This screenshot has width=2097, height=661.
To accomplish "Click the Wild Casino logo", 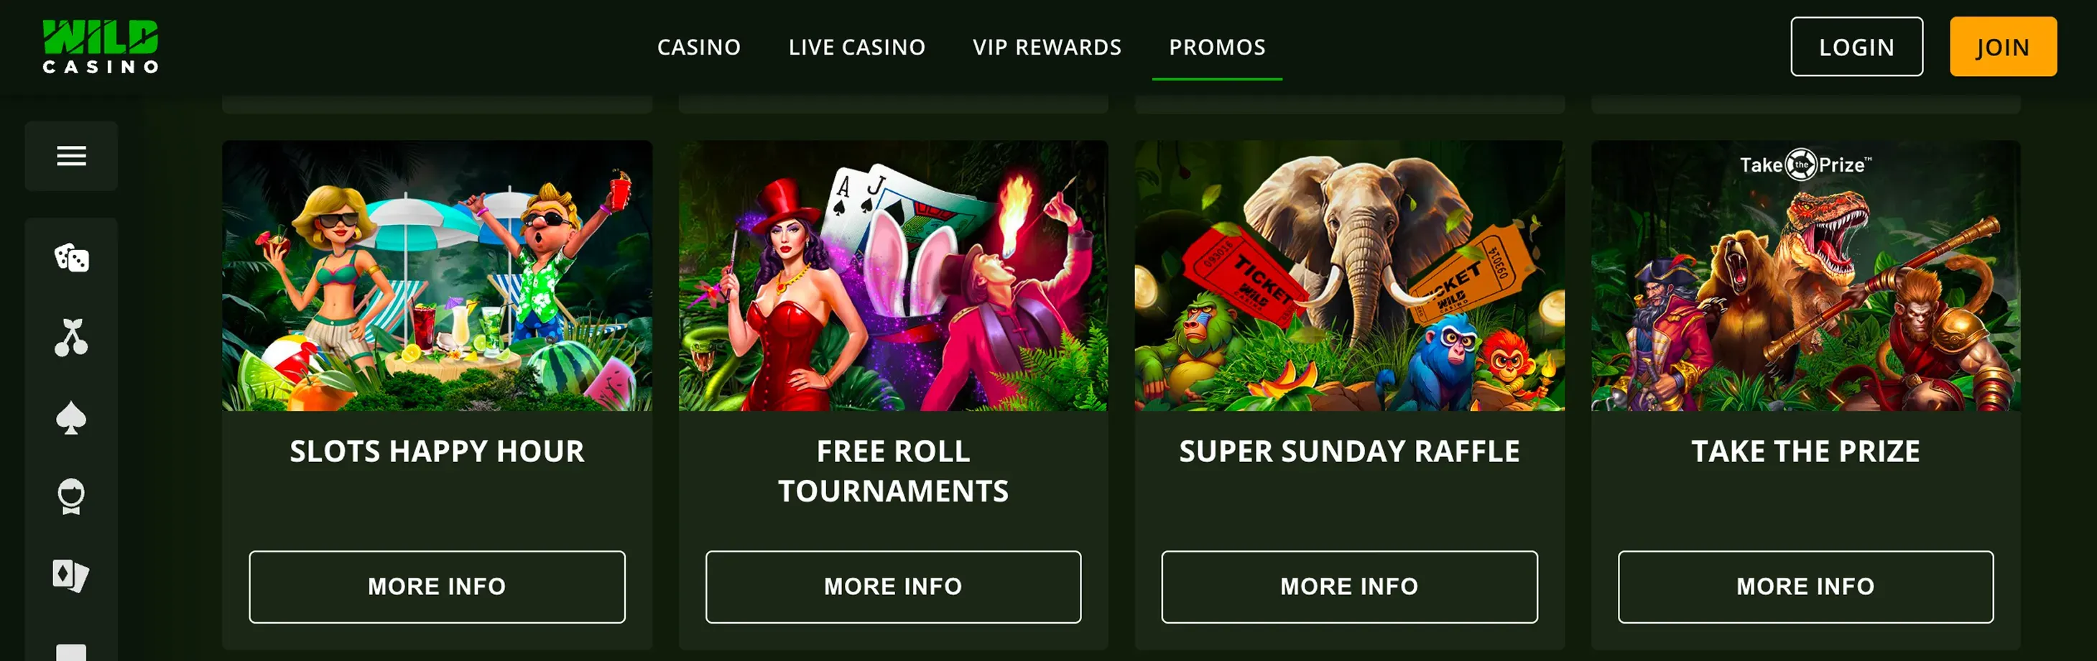I will point(100,47).
